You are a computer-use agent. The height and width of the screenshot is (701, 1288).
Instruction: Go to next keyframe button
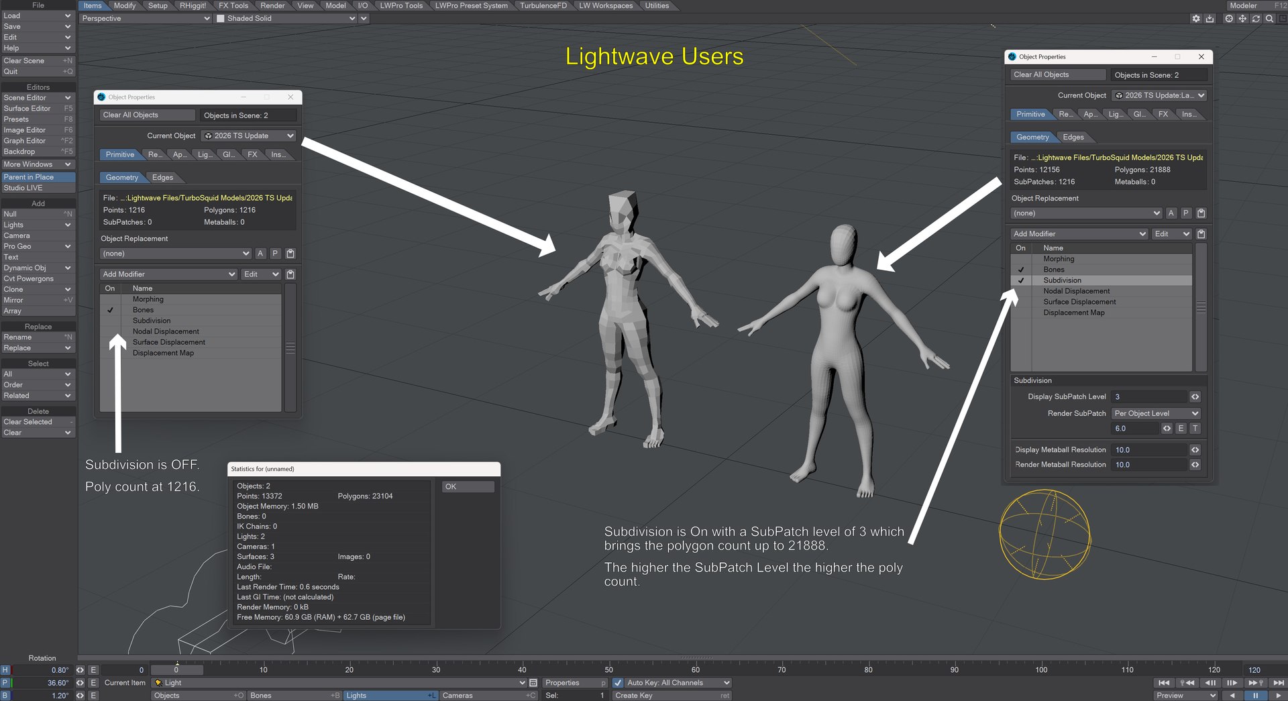click(x=1255, y=683)
